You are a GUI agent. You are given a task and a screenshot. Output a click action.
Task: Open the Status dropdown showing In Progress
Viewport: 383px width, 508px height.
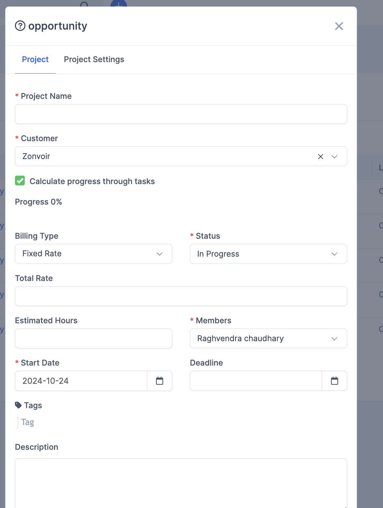[334, 254]
